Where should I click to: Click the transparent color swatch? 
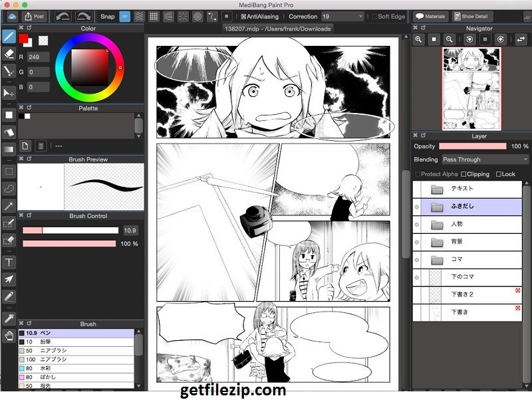pos(43,41)
